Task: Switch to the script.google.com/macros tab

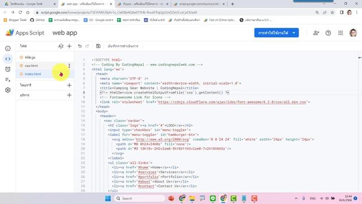Action: point(199,4)
